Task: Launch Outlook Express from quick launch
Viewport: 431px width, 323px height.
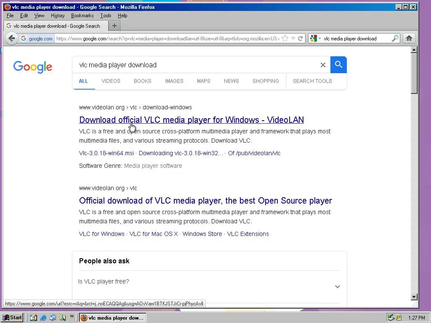Action: pyautogui.click(x=53, y=318)
